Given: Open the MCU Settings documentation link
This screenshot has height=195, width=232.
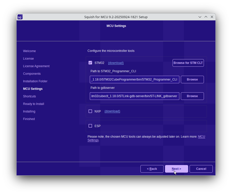Looking at the screenshot, I should (201, 137).
